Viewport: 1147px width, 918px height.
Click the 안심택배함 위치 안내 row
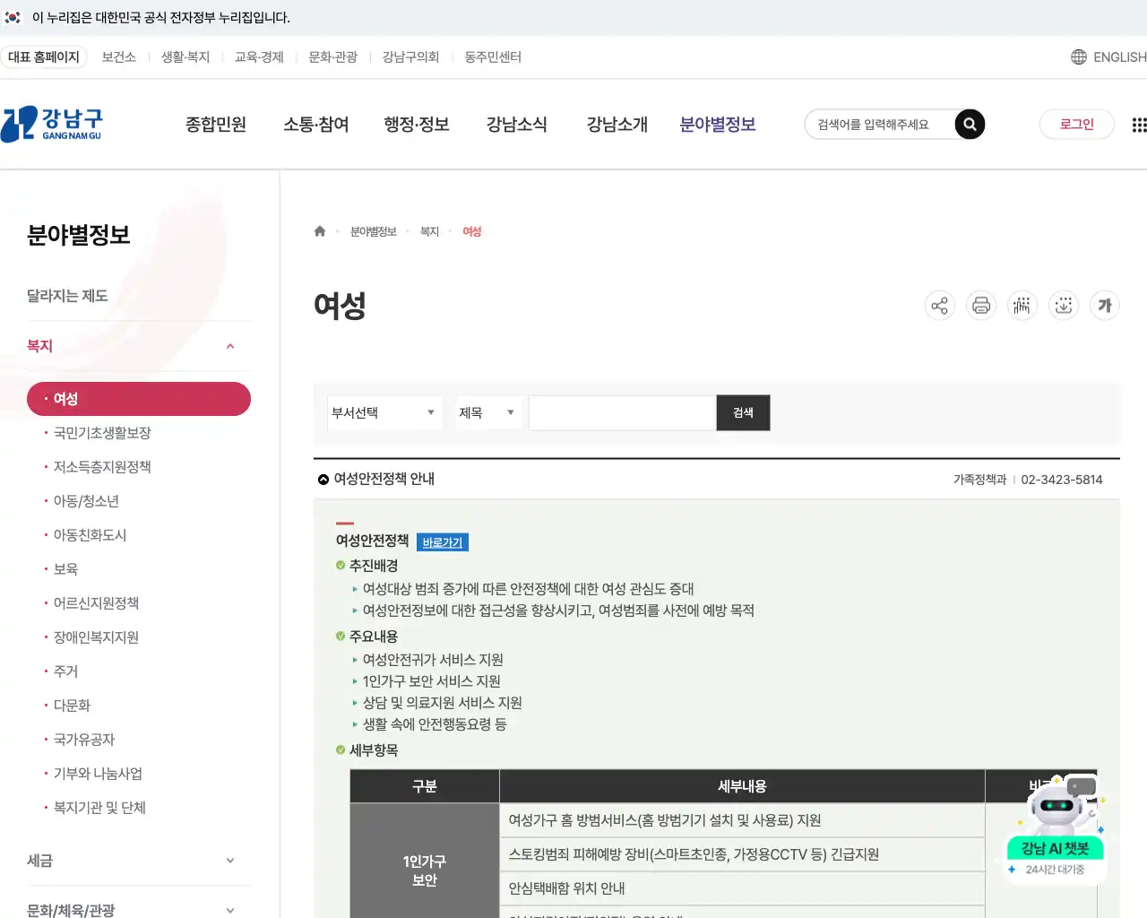pyautogui.click(x=742, y=888)
